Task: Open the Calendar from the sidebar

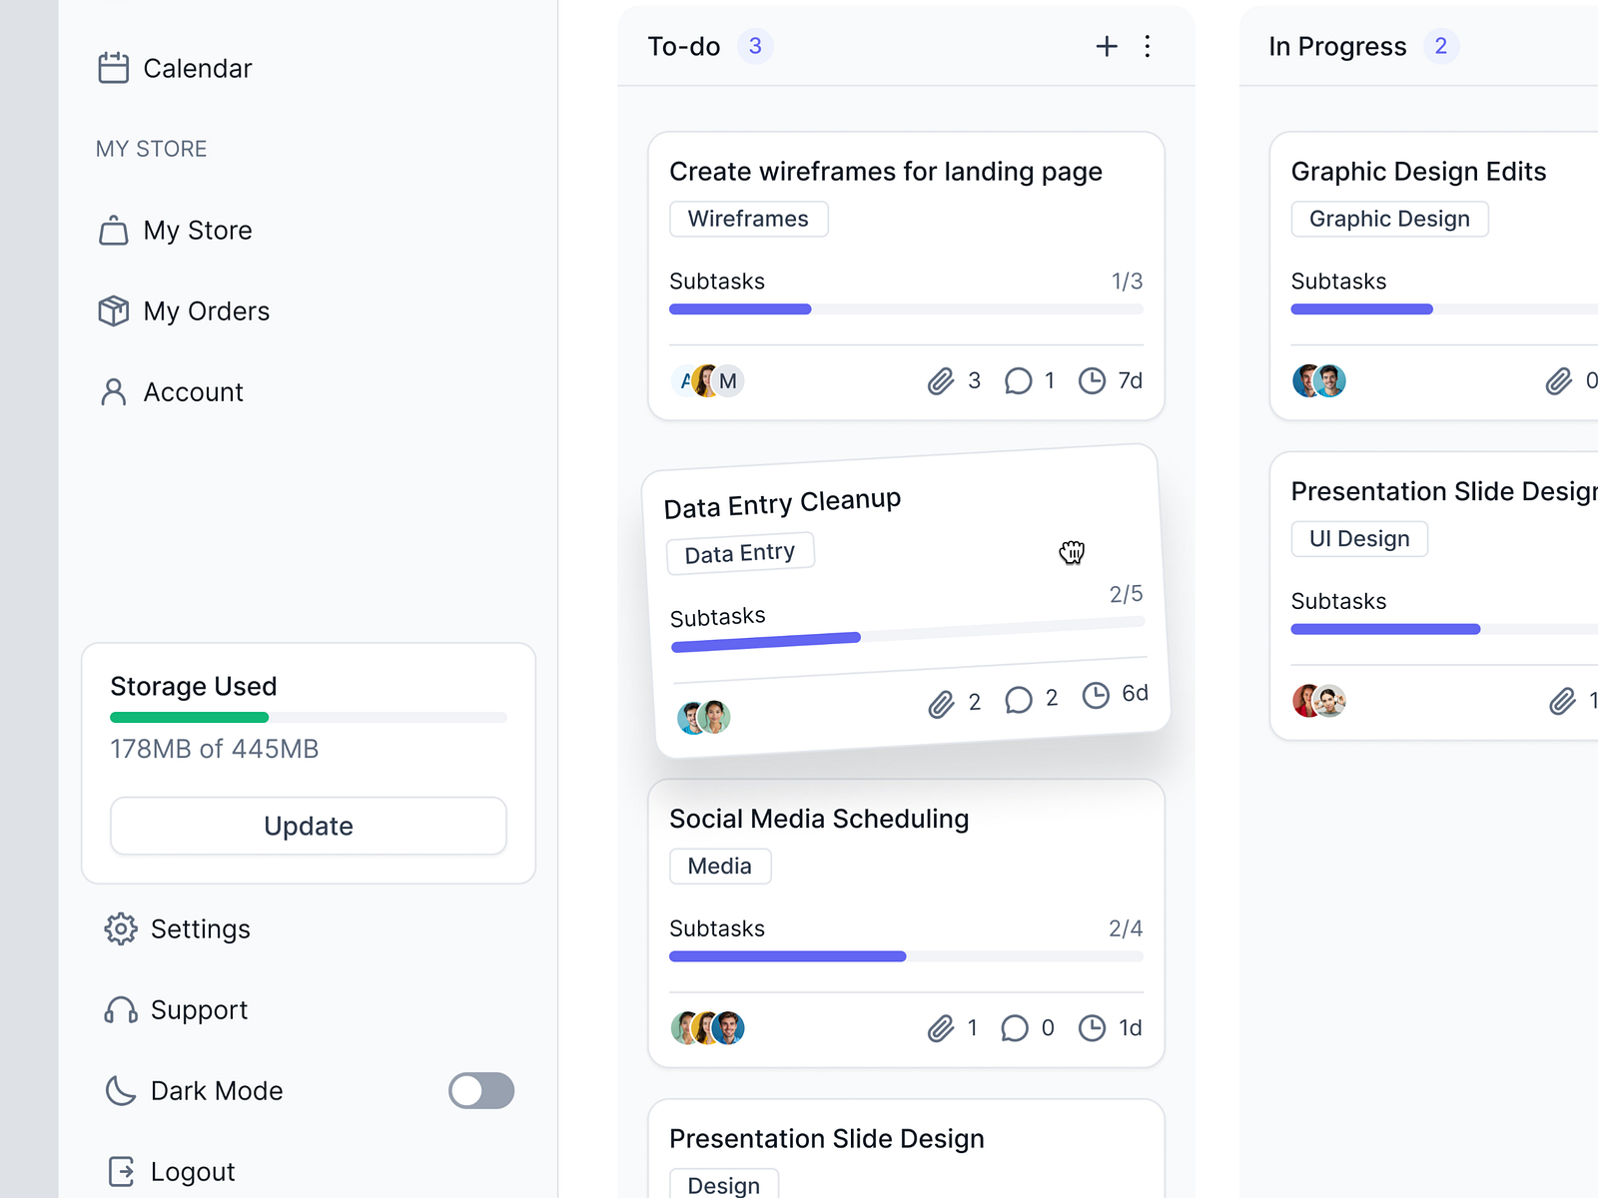Action: [x=197, y=68]
